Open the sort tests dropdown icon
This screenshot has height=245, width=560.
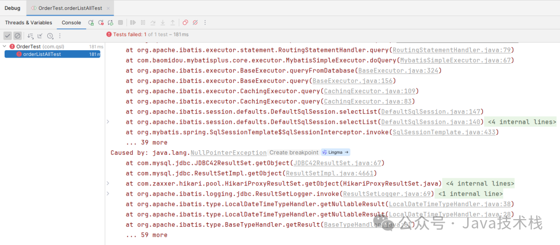(x=31, y=36)
